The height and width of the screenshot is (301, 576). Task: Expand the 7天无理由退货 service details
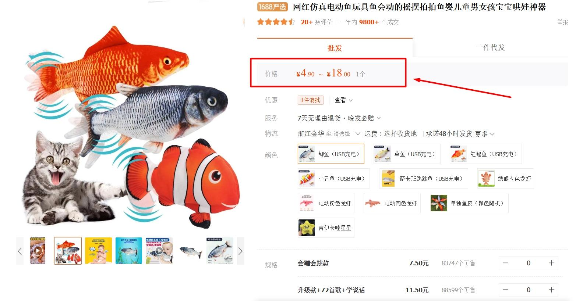click(x=339, y=118)
